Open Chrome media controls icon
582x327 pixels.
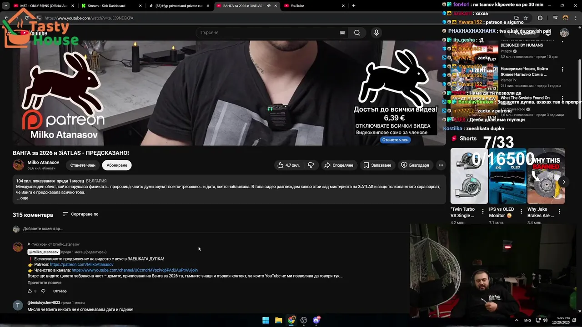point(555,18)
